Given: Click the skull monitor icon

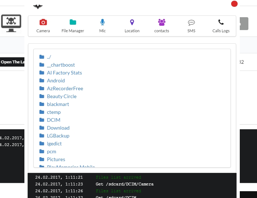Looking at the screenshot, I should pos(11,23).
